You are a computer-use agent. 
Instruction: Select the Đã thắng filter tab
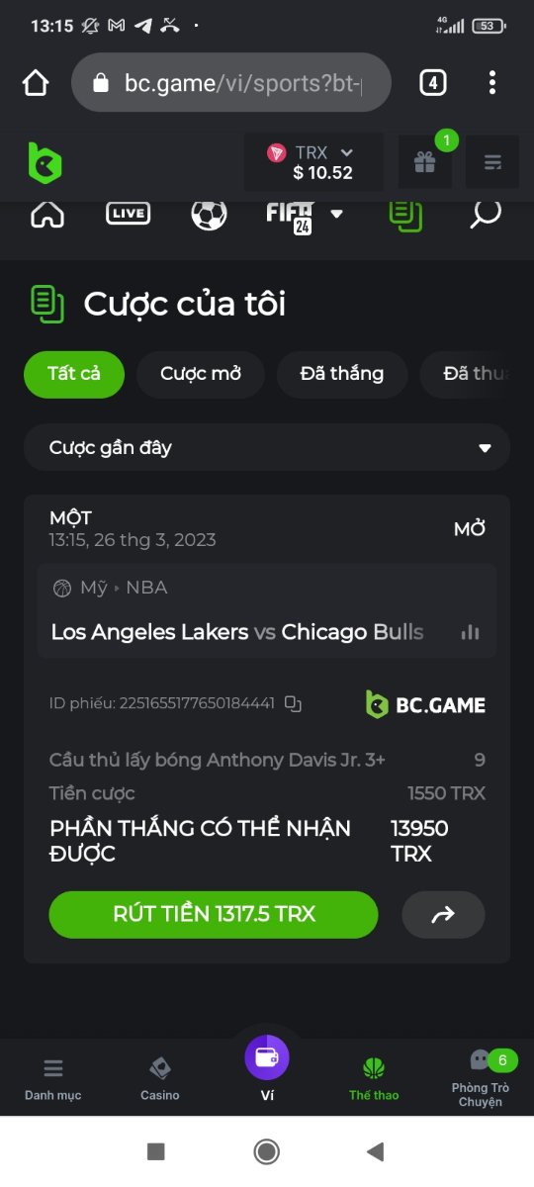[x=342, y=374]
